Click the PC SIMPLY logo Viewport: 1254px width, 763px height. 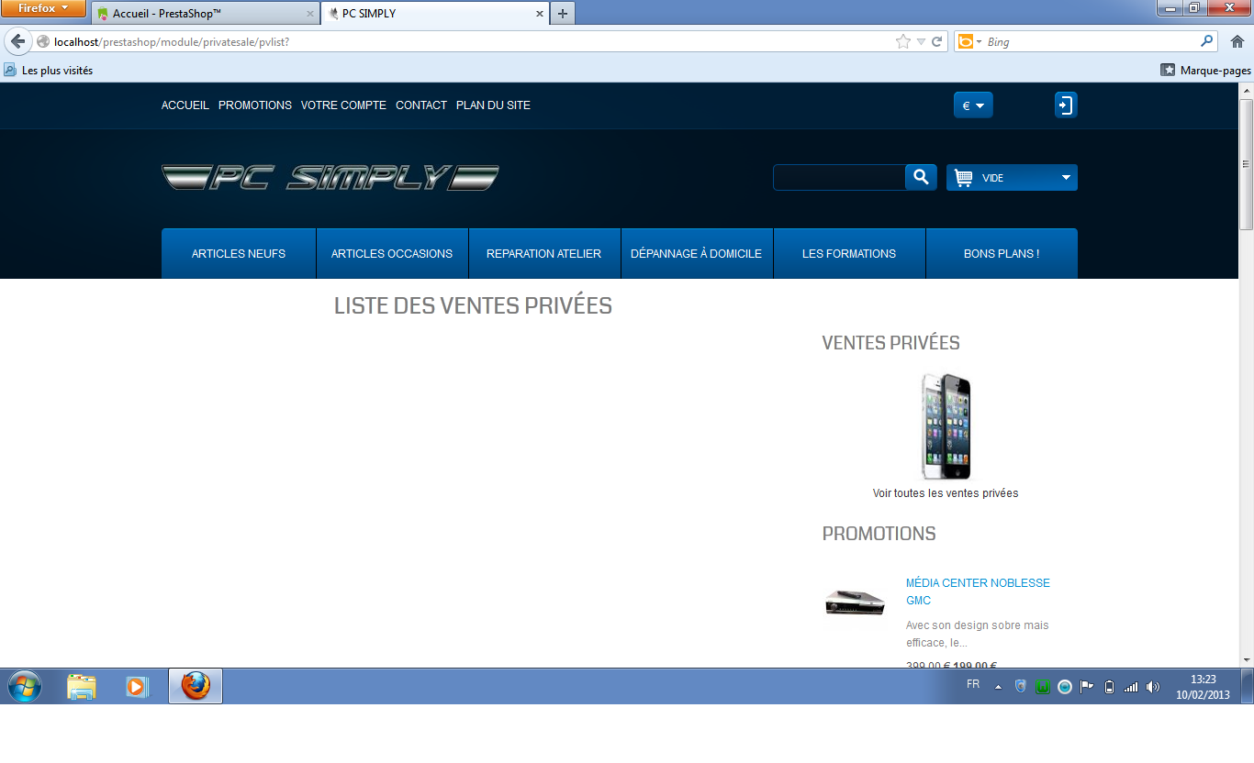pyautogui.click(x=330, y=177)
